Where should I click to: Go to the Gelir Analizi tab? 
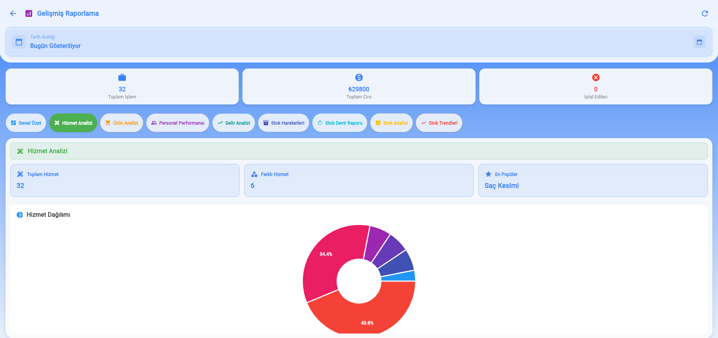click(234, 123)
